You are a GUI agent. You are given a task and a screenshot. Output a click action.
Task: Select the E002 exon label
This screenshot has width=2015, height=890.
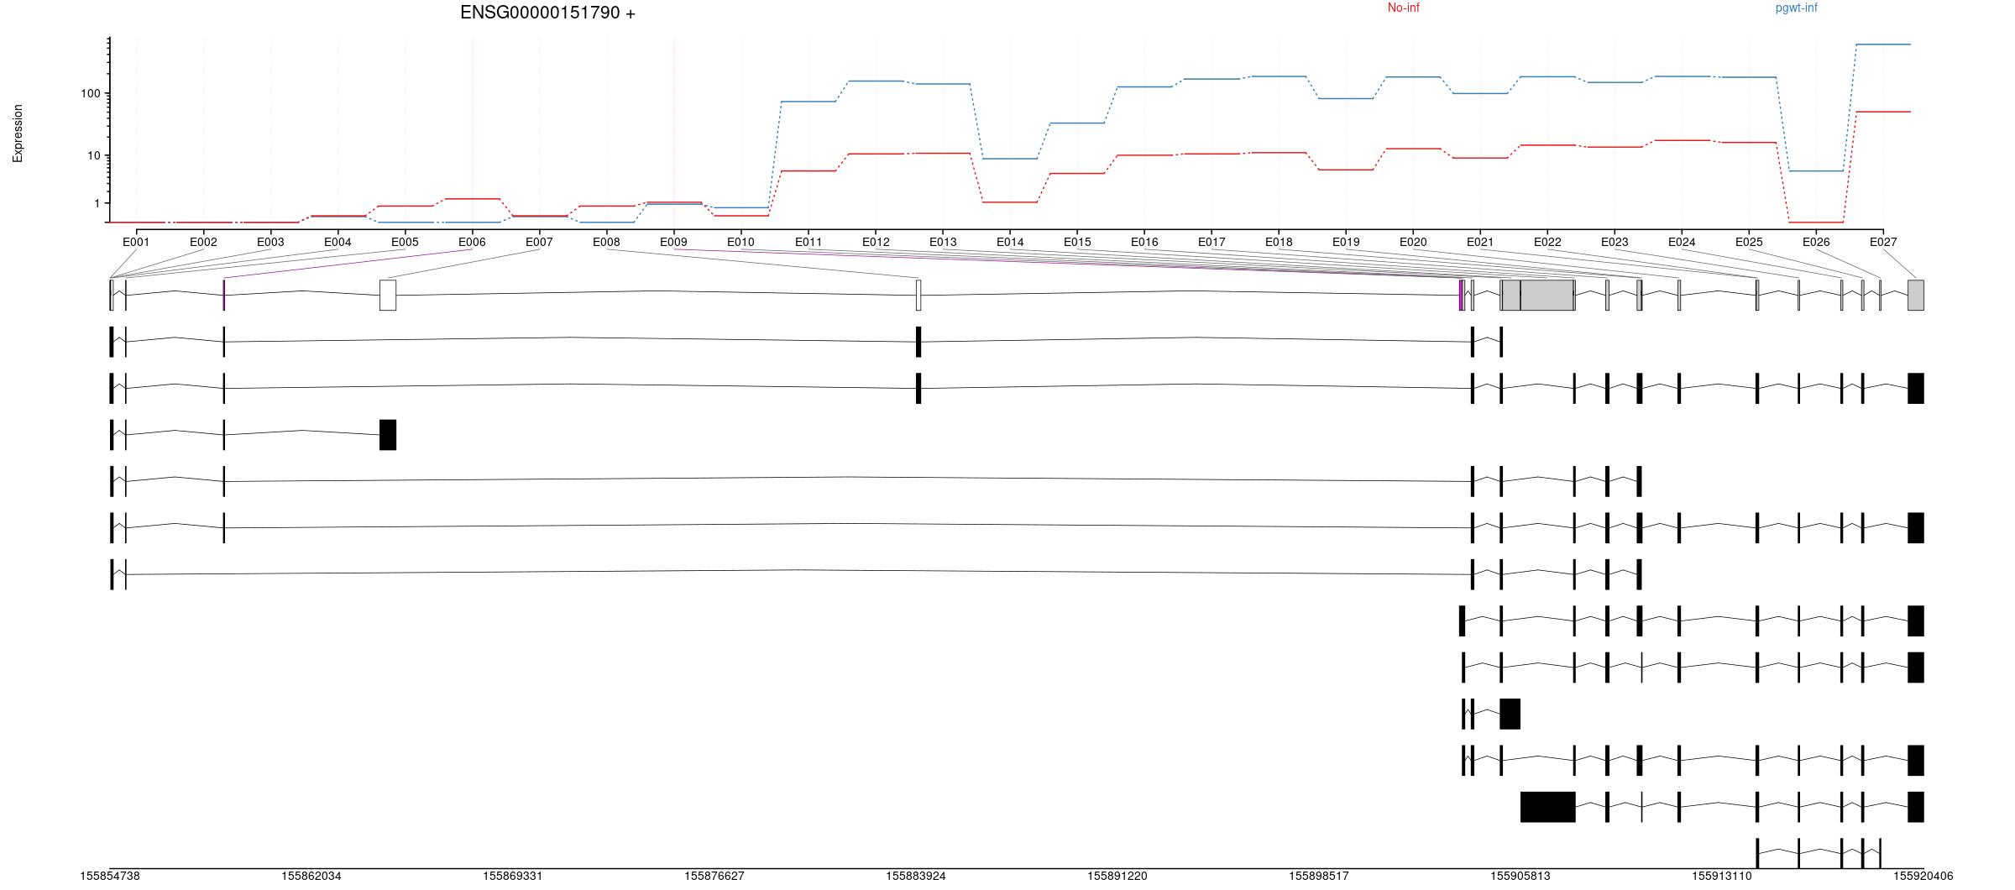[x=203, y=242]
